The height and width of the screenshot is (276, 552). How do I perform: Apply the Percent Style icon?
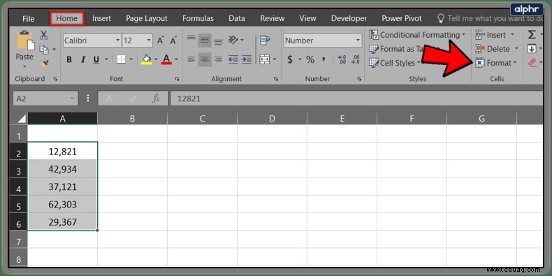click(x=310, y=59)
